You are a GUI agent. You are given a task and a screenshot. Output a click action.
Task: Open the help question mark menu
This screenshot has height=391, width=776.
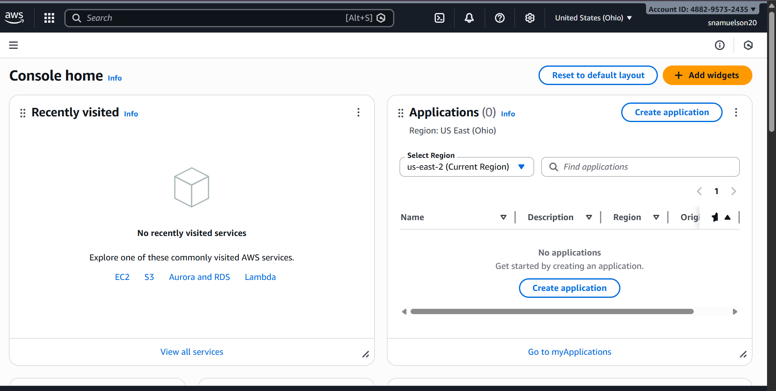499,18
